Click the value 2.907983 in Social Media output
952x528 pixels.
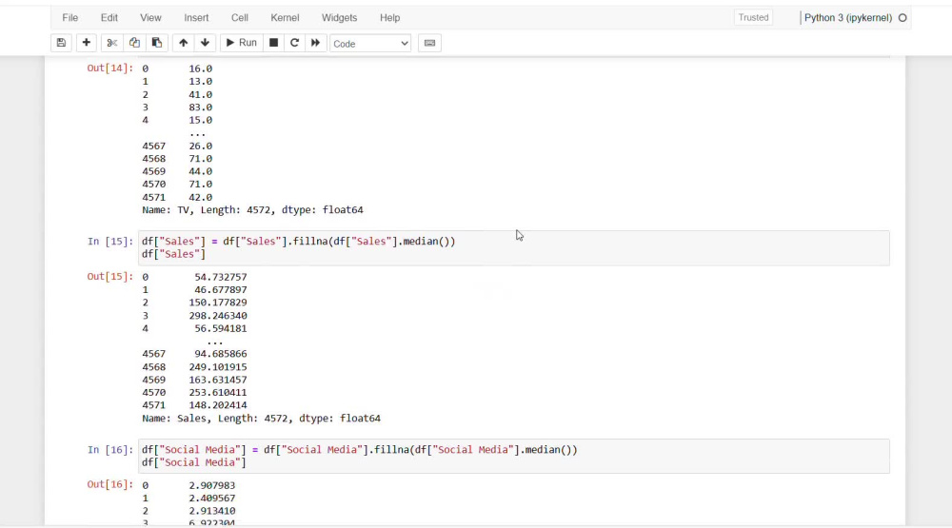tap(212, 485)
